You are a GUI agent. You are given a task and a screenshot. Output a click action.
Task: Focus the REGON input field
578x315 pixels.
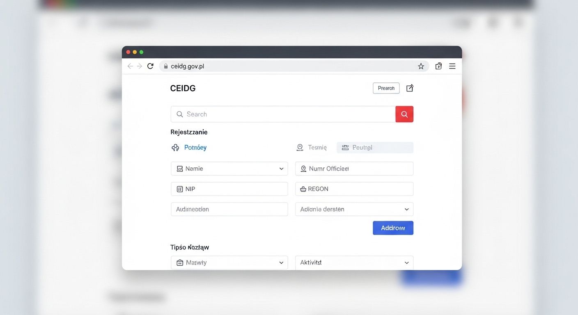(354, 189)
